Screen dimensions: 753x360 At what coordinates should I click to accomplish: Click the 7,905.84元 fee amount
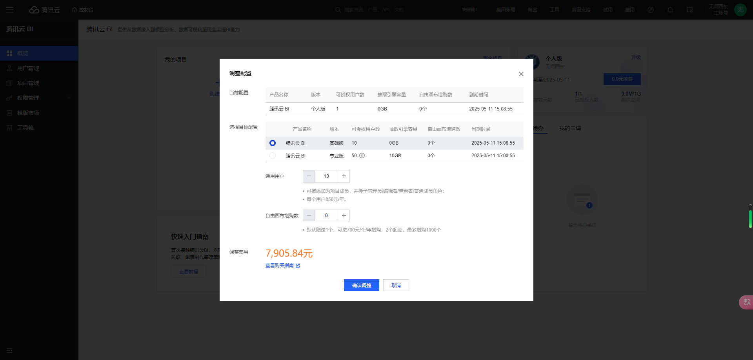[289, 253]
